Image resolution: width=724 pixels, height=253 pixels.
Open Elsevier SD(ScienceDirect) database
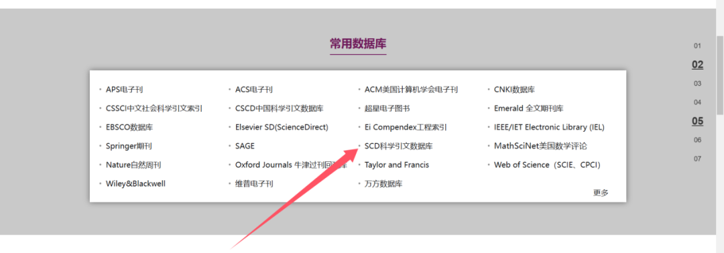tap(281, 127)
